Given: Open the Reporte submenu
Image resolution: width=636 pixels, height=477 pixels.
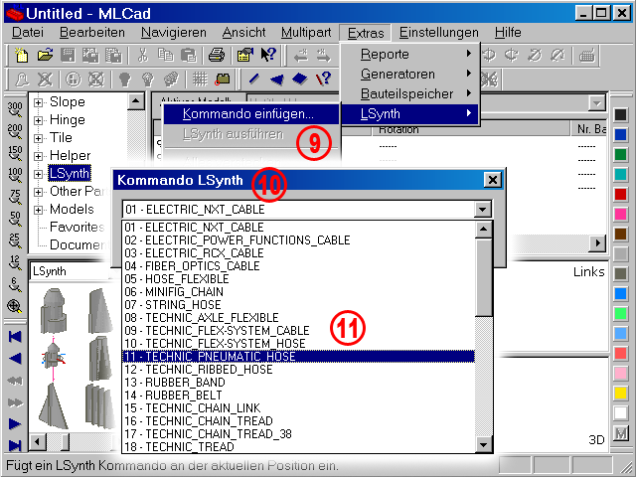Looking at the screenshot, I should point(410,54).
